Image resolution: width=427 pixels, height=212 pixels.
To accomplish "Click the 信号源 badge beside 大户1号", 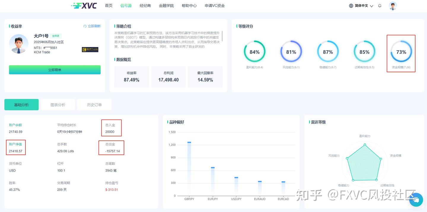I will [56, 35].
